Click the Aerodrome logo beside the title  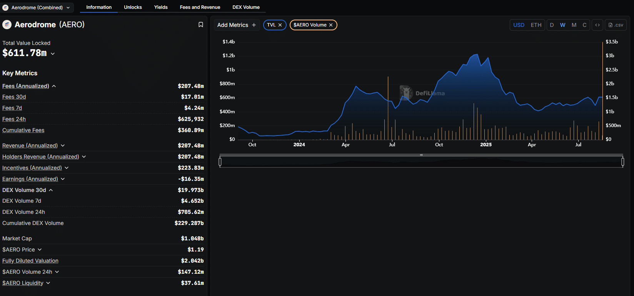[x=7, y=25]
